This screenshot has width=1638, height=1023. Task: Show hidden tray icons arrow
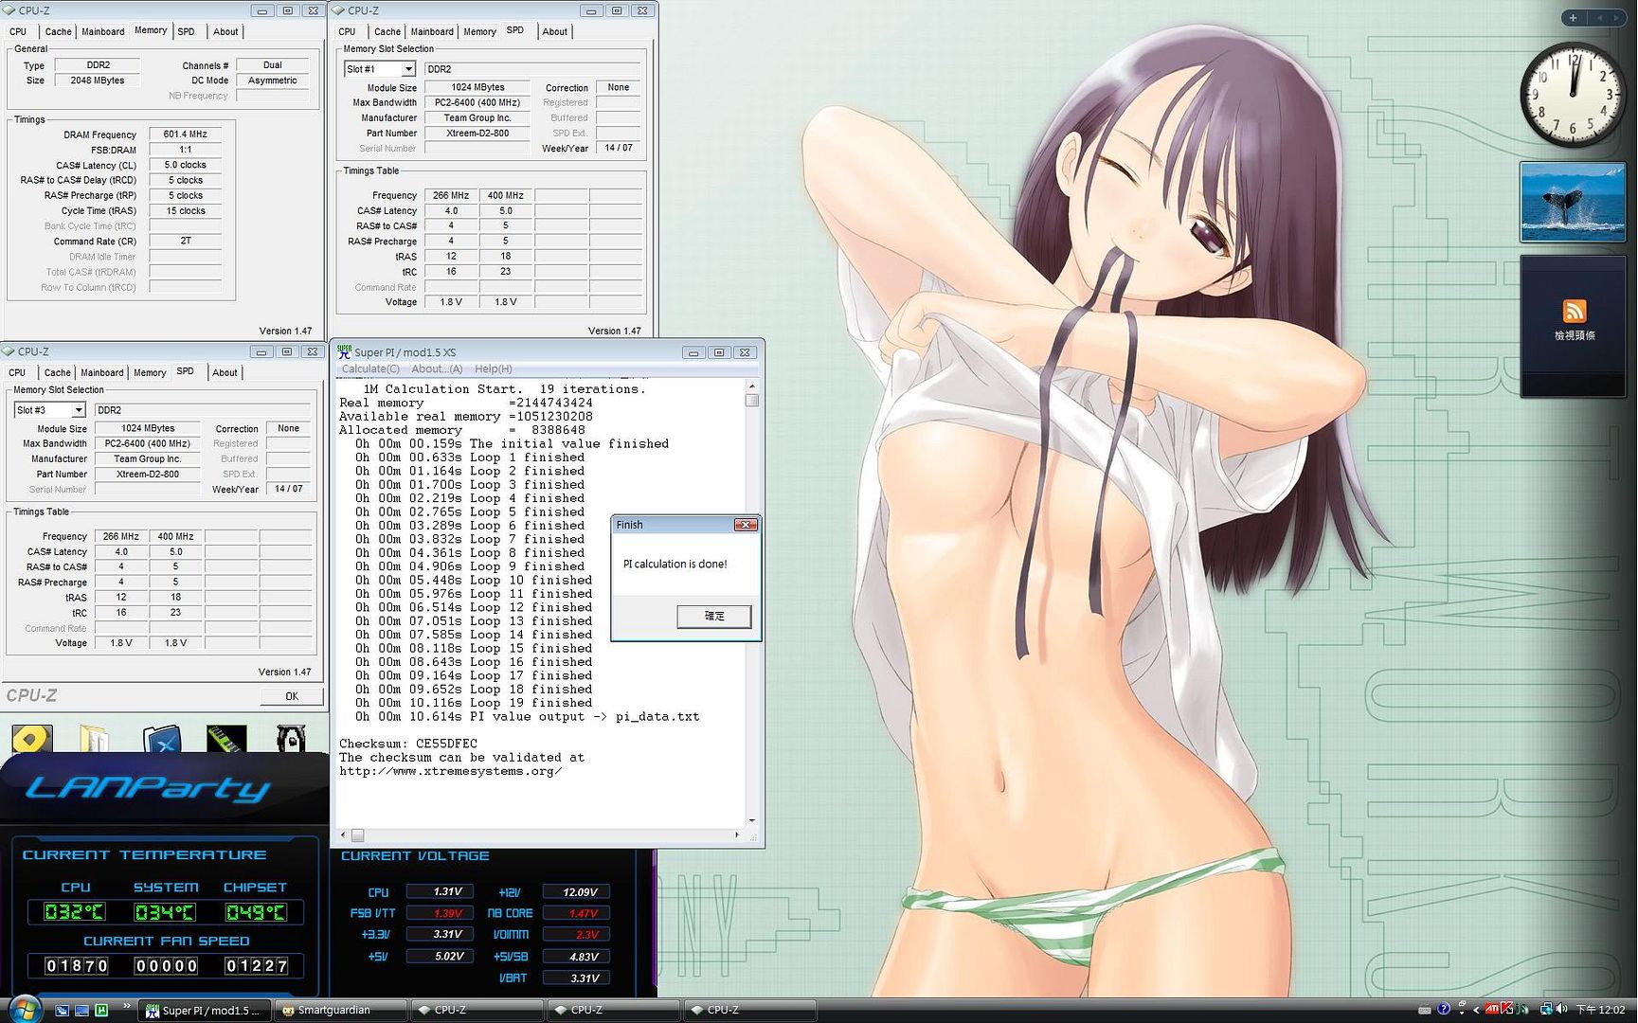coord(1476,1010)
